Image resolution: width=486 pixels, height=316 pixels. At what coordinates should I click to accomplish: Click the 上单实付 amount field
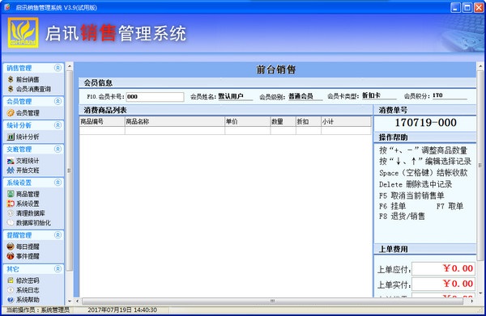[444, 284]
